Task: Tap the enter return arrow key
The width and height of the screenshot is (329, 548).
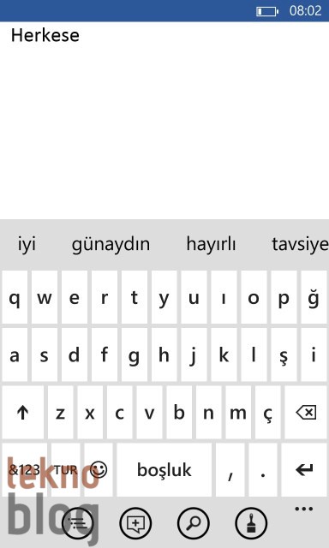Action: tap(304, 470)
